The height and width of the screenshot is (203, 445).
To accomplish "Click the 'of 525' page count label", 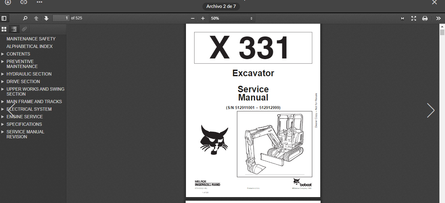I will [76, 18].
